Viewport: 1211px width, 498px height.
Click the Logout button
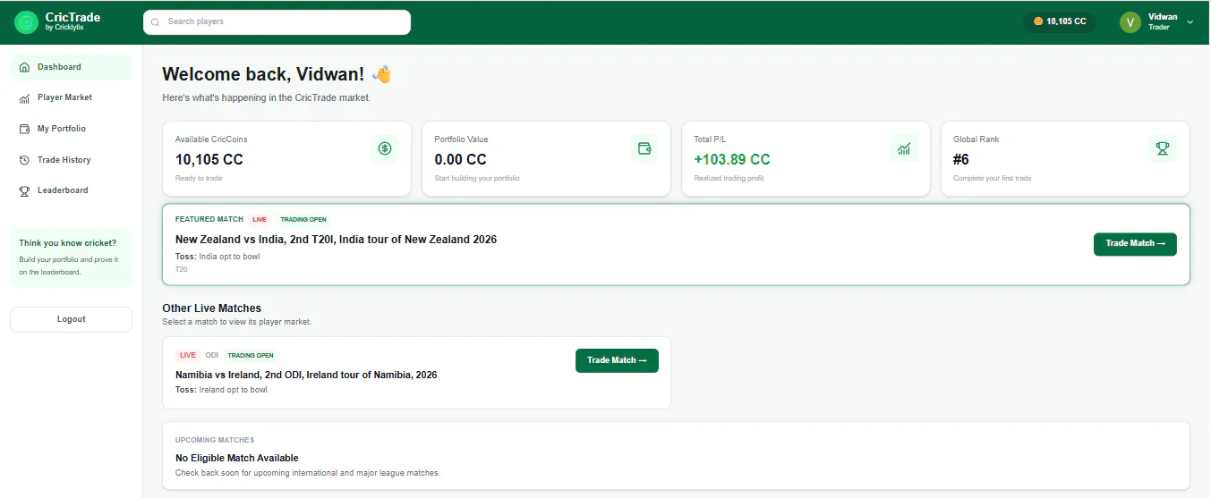71,319
